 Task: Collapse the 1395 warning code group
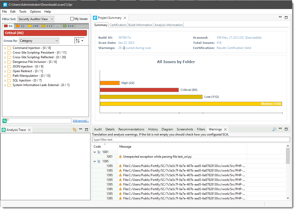[95, 161]
